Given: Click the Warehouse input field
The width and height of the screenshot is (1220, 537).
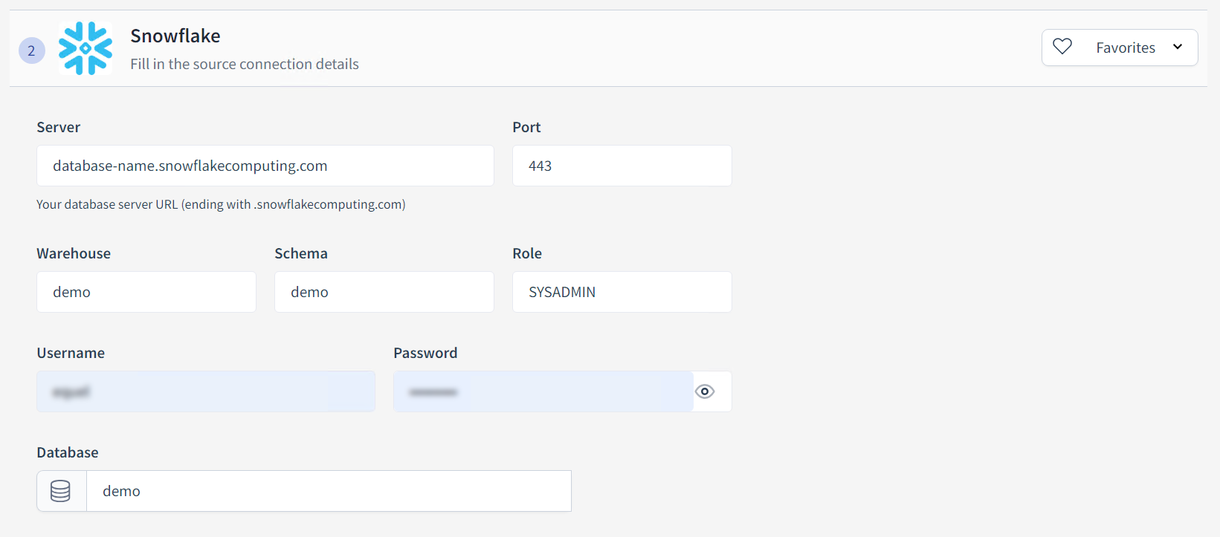Looking at the screenshot, I should pos(146,292).
